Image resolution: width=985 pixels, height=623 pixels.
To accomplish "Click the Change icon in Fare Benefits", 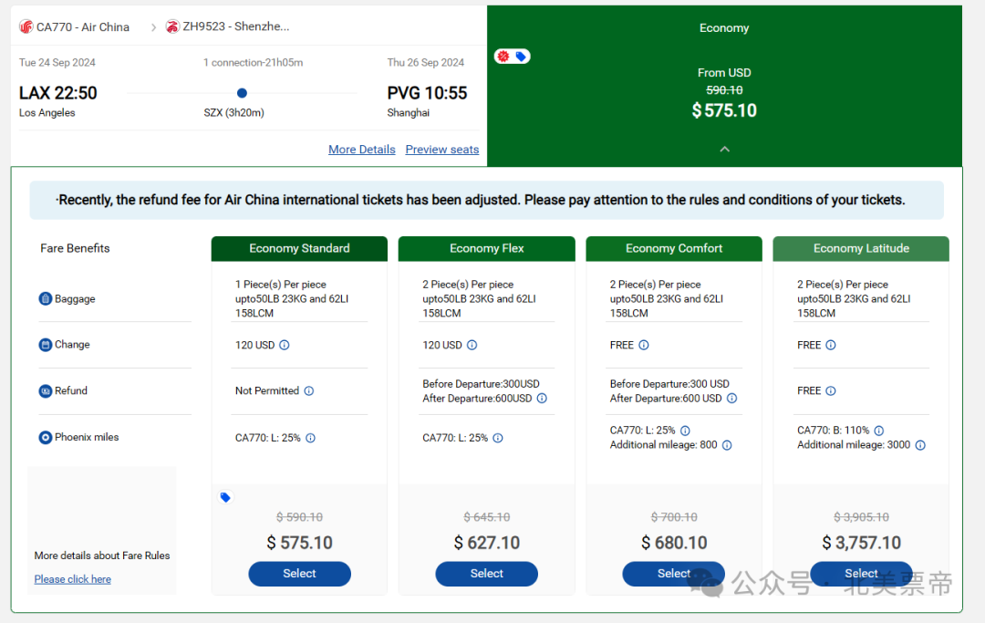I will point(46,345).
